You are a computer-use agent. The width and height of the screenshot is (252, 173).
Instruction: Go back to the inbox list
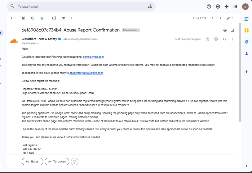click(12, 18)
